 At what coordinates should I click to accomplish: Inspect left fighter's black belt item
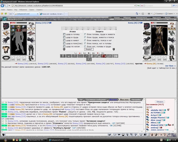click(6, 58)
